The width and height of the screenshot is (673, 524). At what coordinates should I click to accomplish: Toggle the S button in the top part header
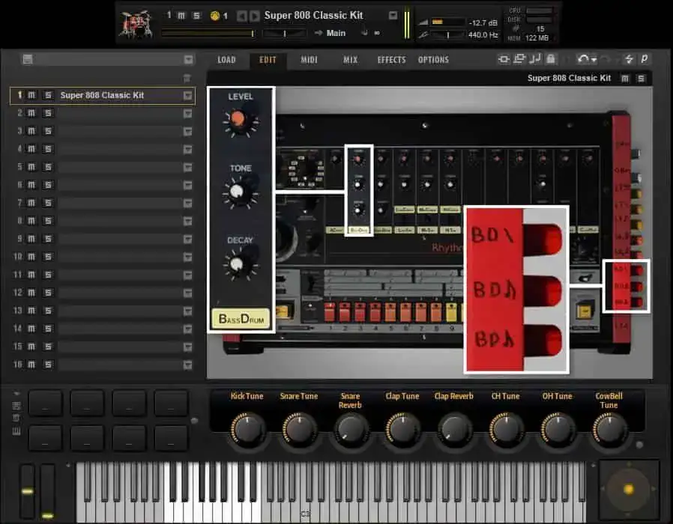[x=196, y=16]
